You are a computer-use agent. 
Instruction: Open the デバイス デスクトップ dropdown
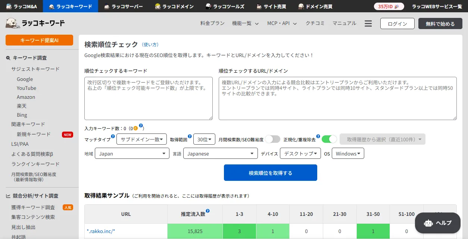point(300,154)
